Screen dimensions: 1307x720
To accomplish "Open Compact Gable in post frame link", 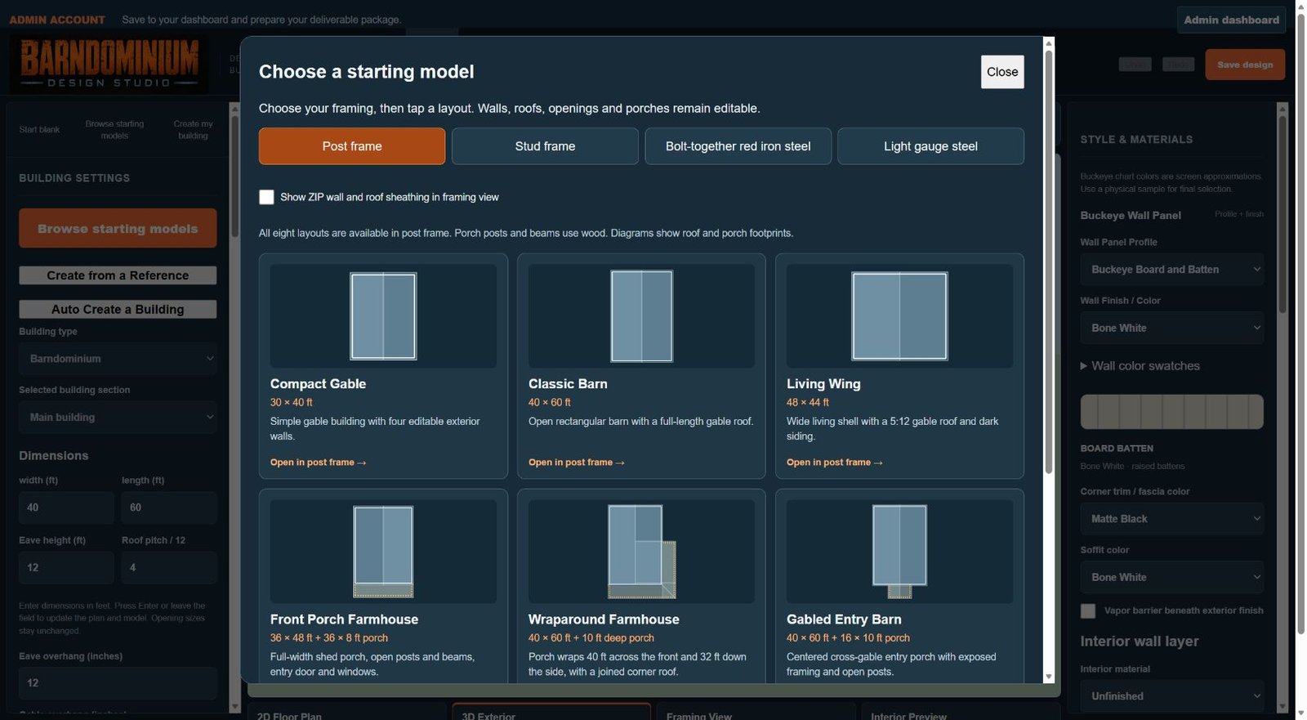I will (x=319, y=463).
